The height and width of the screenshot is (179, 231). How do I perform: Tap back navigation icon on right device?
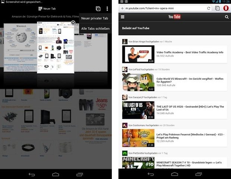[151, 174]
